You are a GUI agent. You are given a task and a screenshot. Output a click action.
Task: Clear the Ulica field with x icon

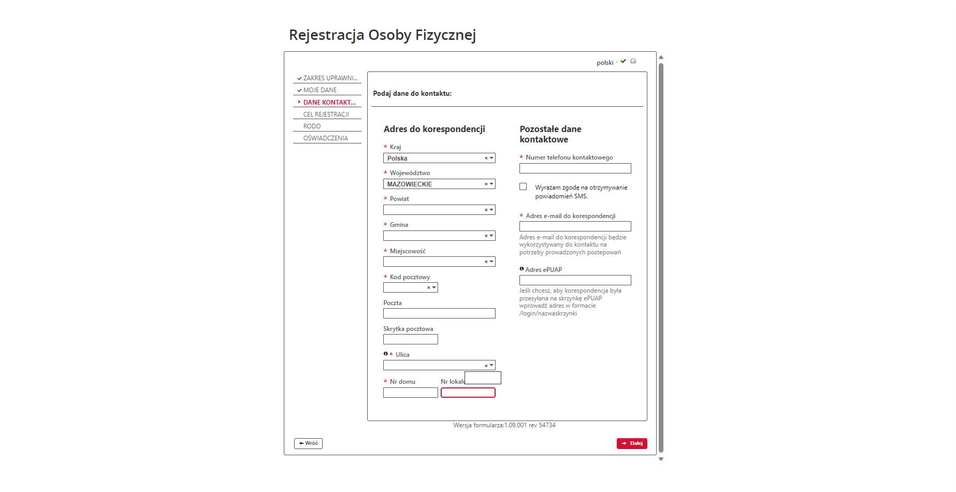pyautogui.click(x=486, y=366)
